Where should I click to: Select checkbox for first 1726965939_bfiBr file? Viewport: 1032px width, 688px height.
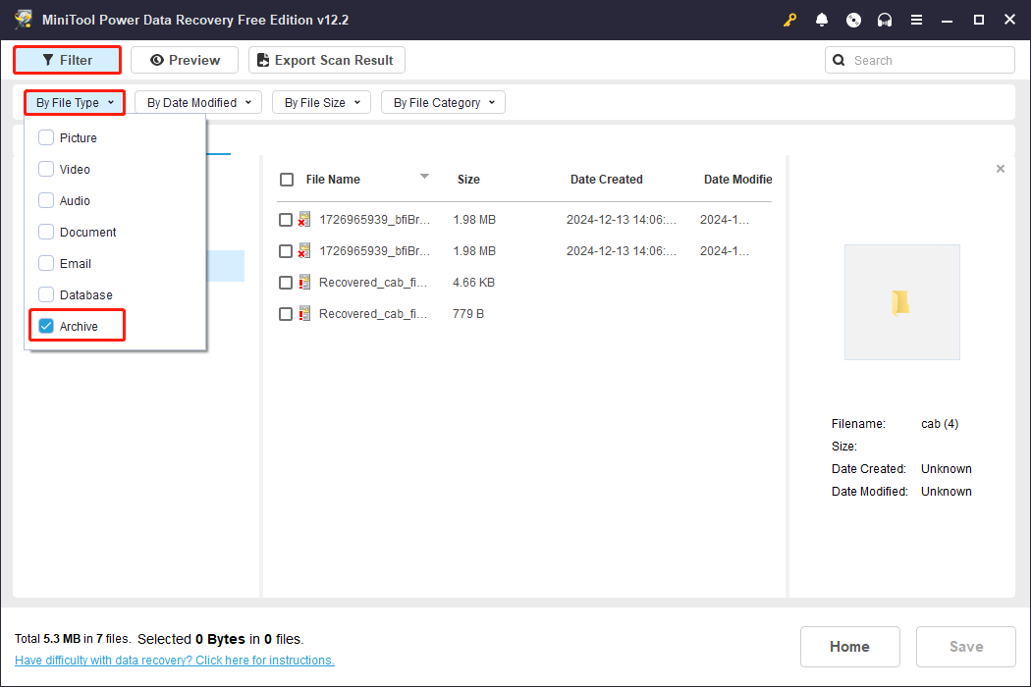tap(285, 220)
